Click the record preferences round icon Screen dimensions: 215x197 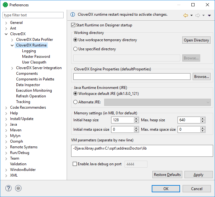tap(19, 188)
